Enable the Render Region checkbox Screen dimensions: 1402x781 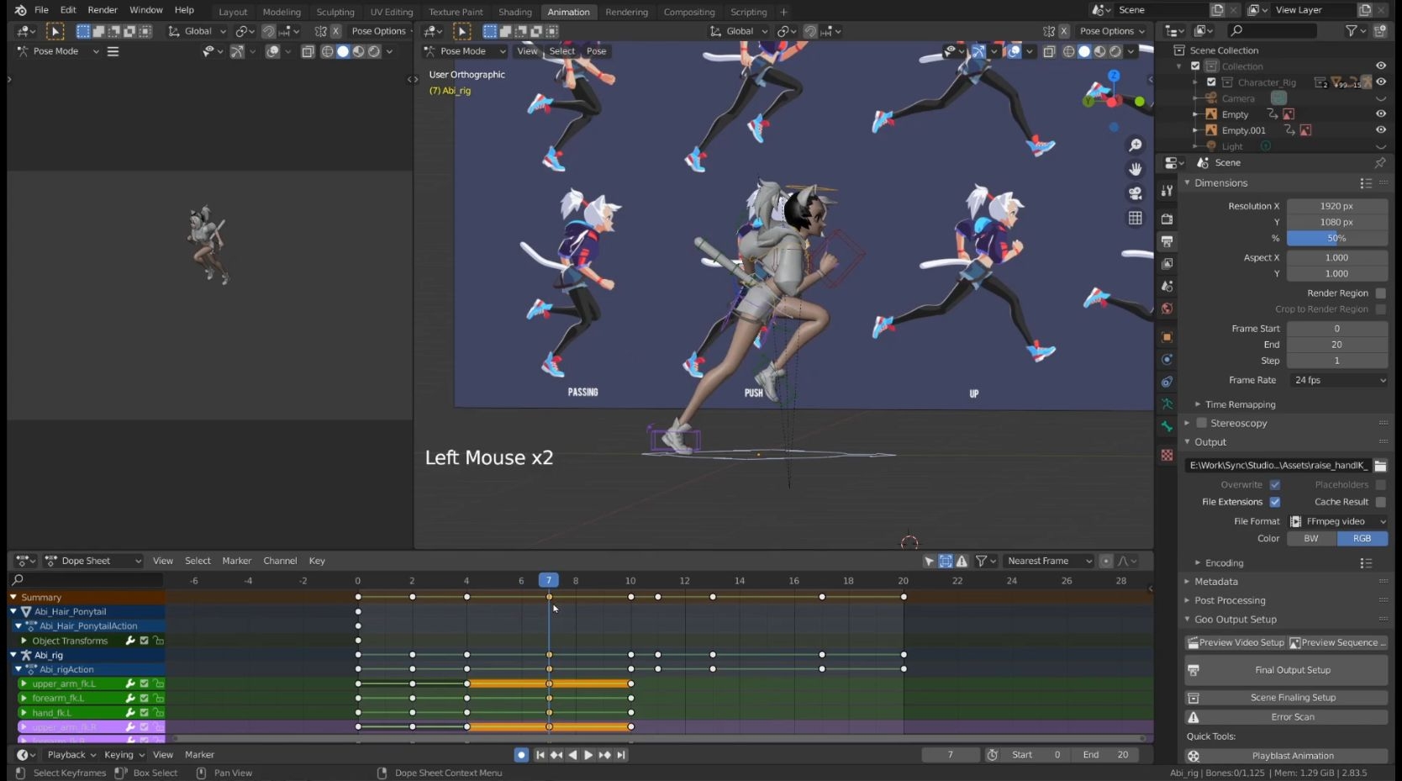(1380, 293)
